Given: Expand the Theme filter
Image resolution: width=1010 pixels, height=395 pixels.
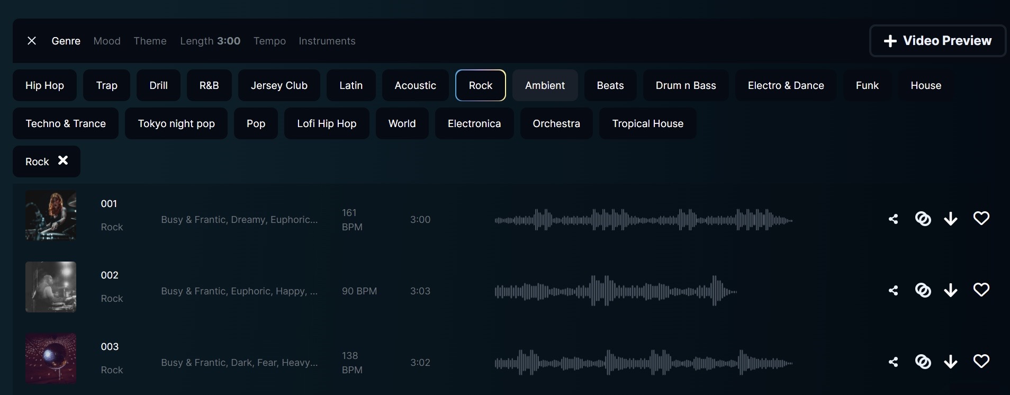Looking at the screenshot, I should click(150, 41).
